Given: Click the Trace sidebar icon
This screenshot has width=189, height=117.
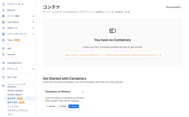Looking at the screenshot, I should [x=3, y=40].
